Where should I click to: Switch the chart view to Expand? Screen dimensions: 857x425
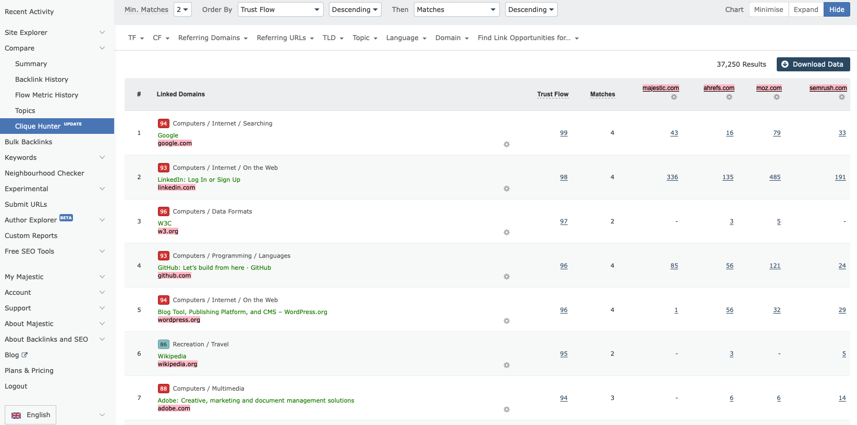pos(805,9)
